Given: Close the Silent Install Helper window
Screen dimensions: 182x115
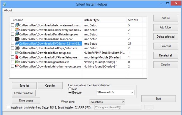Looking at the screenshot, I should click(176, 3).
